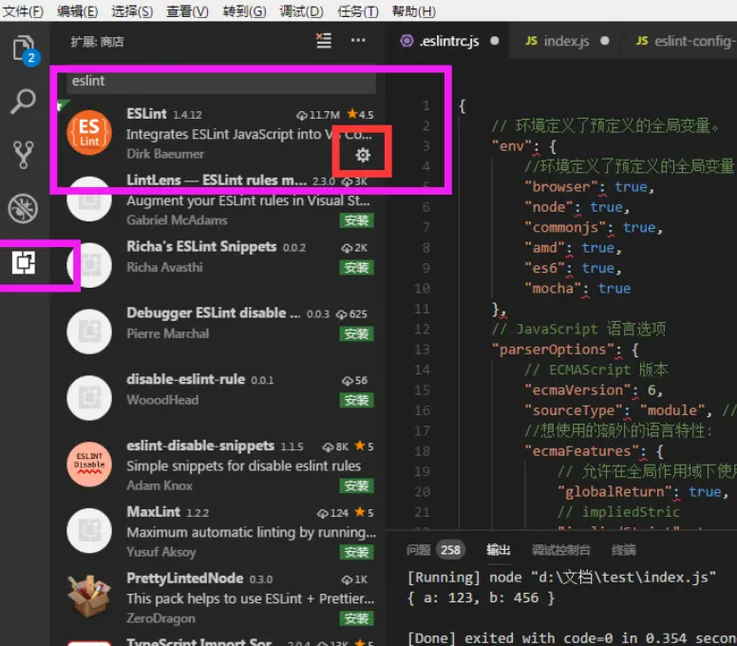The image size is (737, 646).
Task: Click Dirk Baeumer publisher name
Action: point(165,154)
